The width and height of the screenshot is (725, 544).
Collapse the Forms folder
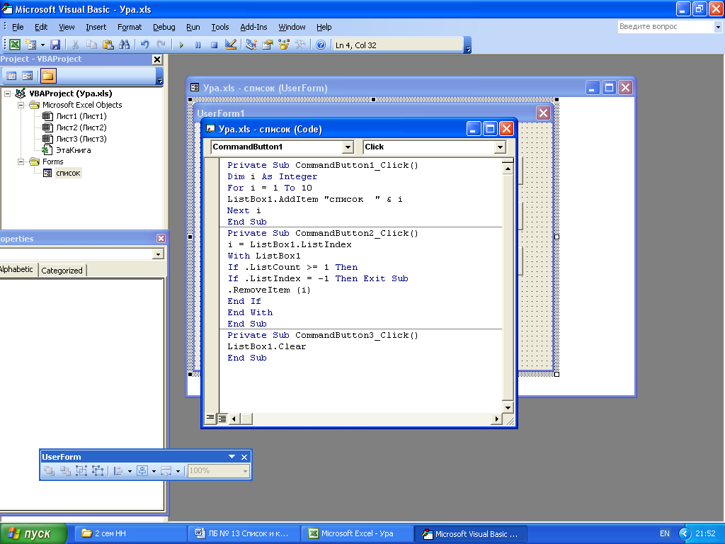coord(21,162)
